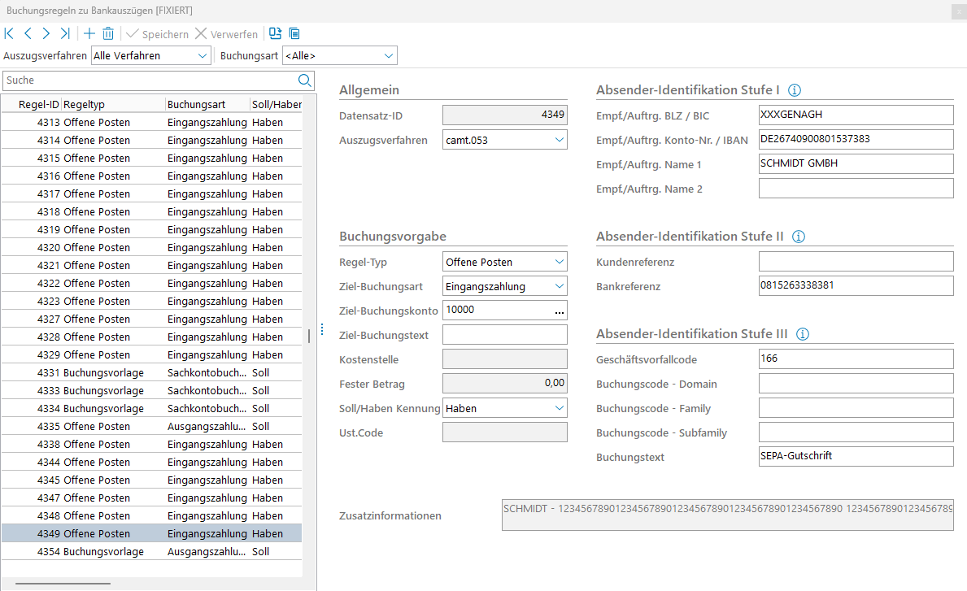The width and height of the screenshot is (967, 591).
Task: Click the copy record toolbar icon
Action: (x=294, y=34)
